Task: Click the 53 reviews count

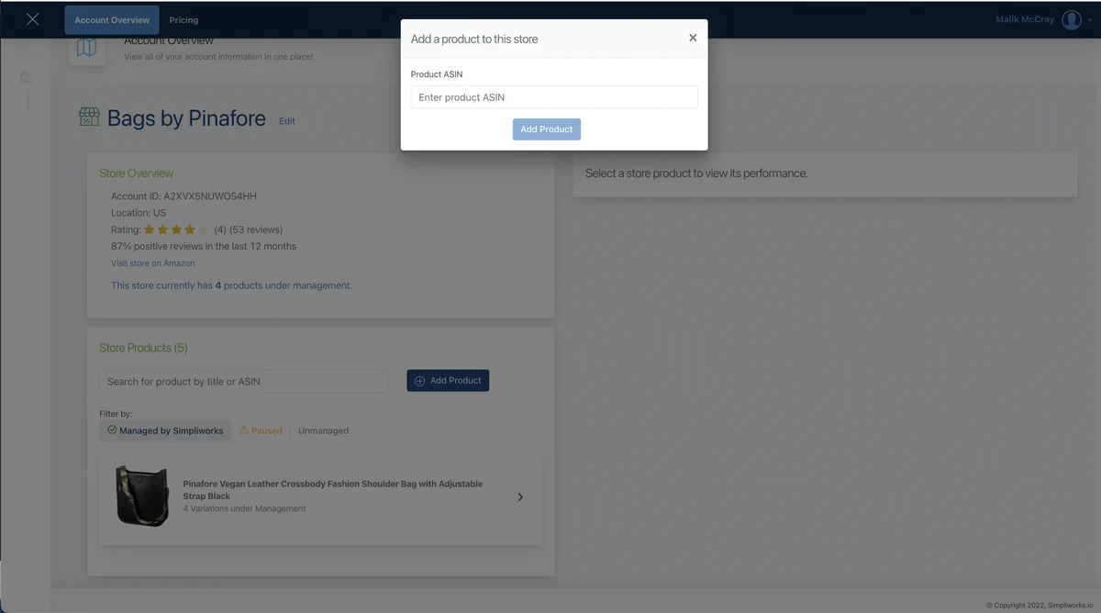Action: pyautogui.click(x=256, y=229)
